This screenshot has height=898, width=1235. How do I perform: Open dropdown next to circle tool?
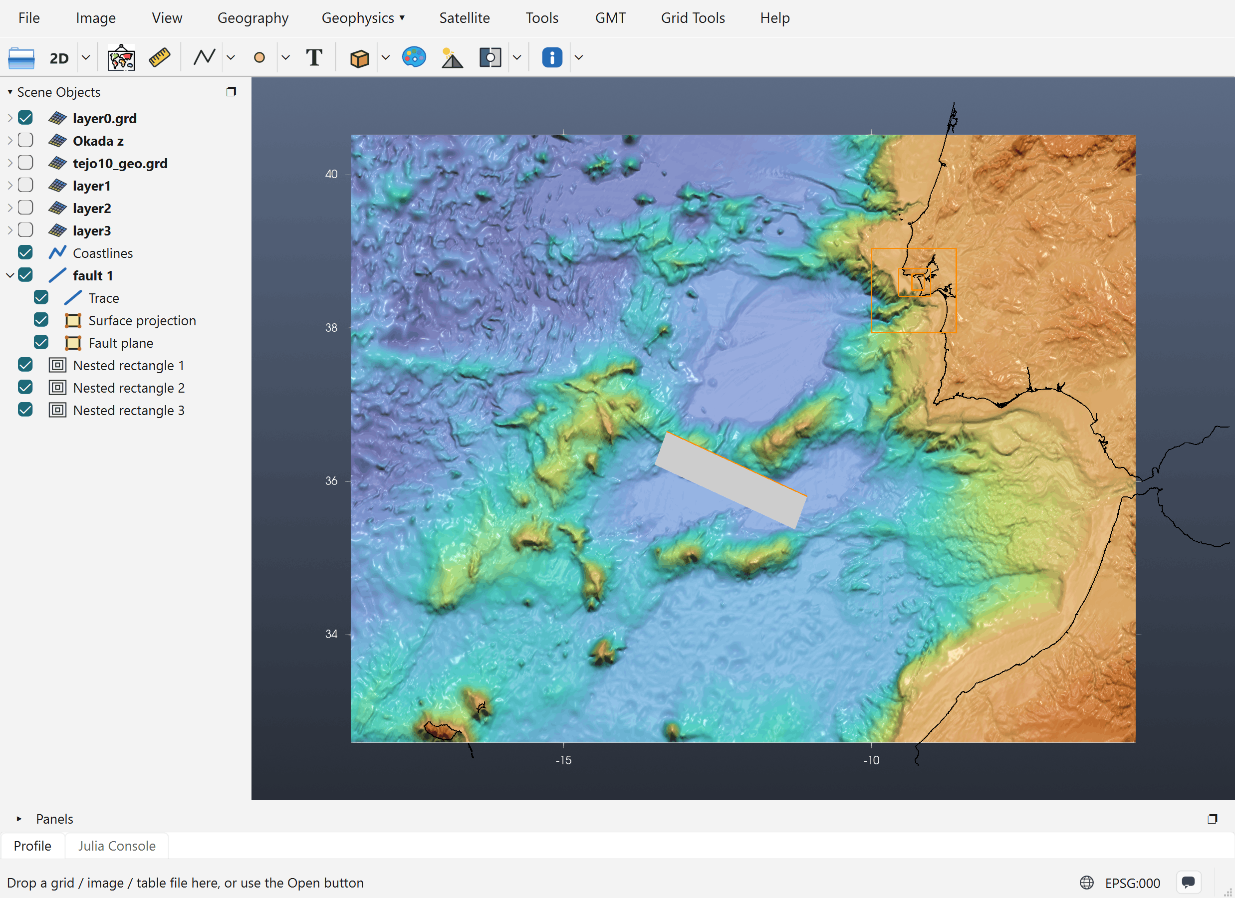285,57
